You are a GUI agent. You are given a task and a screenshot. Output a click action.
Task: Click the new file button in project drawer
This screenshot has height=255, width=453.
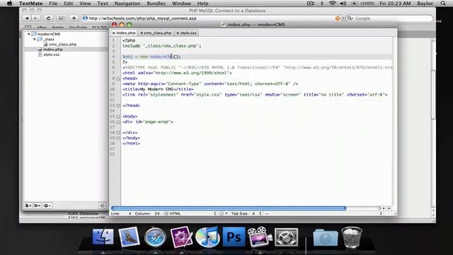tap(28, 205)
